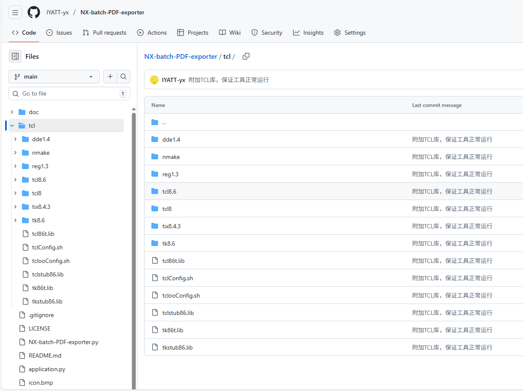Image resolution: width=523 pixels, height=391 pixels.
Task: Open the parent directory folder icon
Action: pyautogui.click(x=155, y=122)
